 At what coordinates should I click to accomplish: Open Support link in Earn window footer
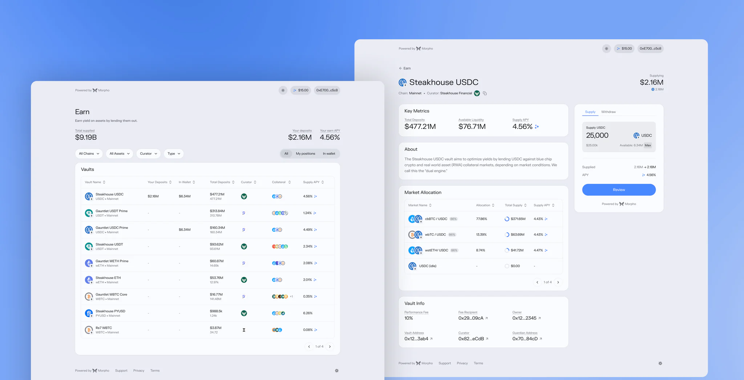[x=121, y=371]
